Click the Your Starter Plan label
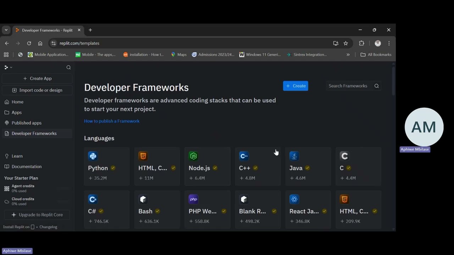The height and width of the screenshot is (255, 454). pyautogui.click(x=21, y=178)
